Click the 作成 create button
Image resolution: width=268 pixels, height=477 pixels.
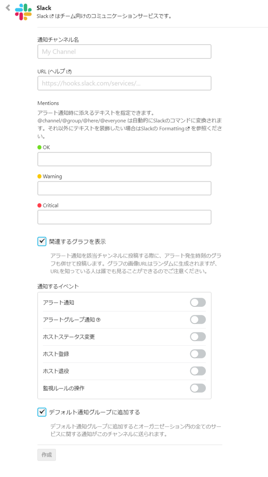pos(47,455)
